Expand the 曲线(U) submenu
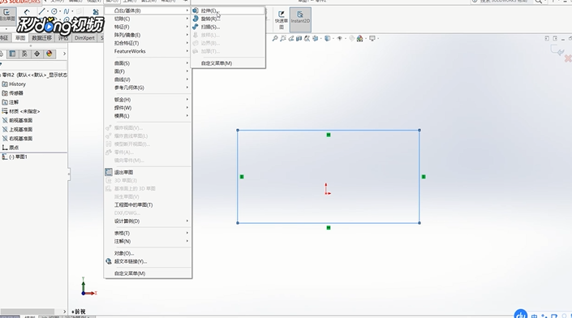 [x=148, y=79]
